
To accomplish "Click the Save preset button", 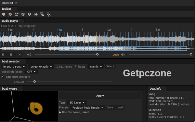I will [x=110, y=107].
